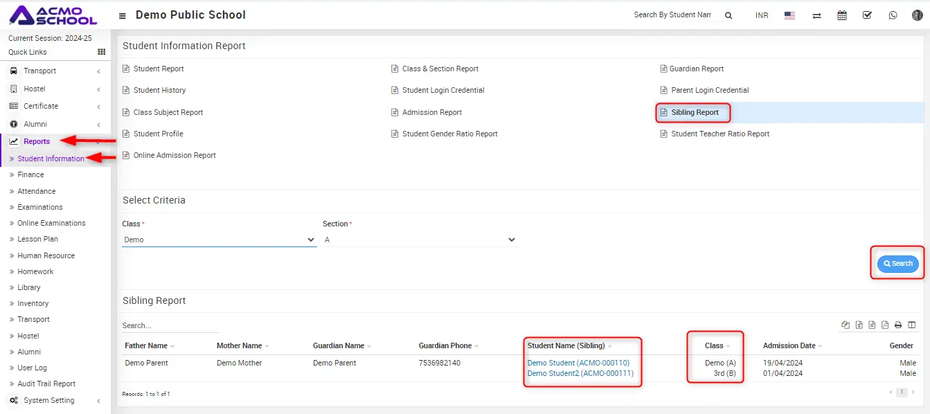Viewport: 930px width, 414px height.
Task: Click the blue Search button
Action: tap(897, 264)
